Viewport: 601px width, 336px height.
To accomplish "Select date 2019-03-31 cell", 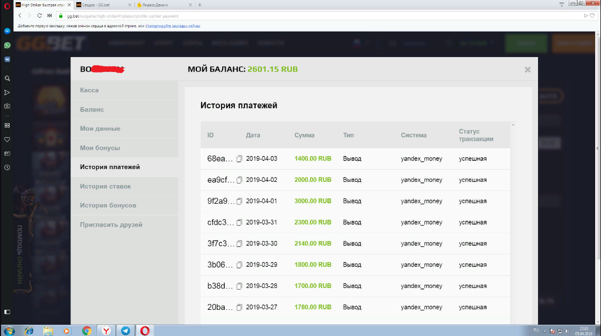I will pos(262,222).
